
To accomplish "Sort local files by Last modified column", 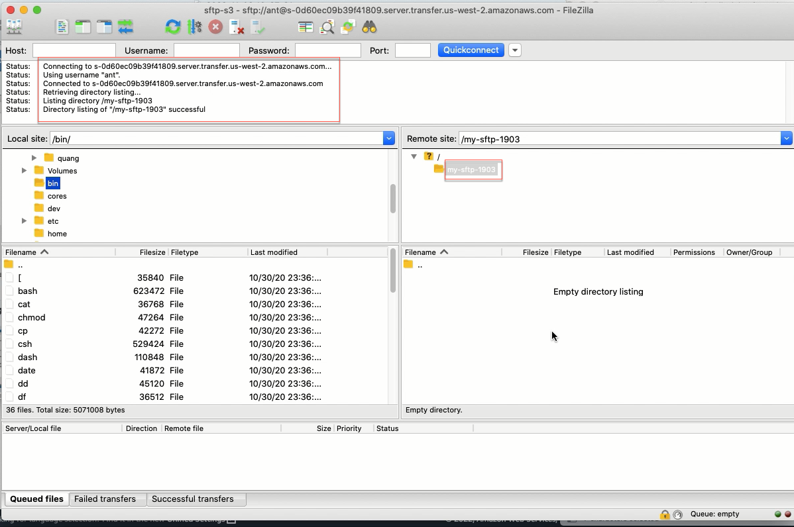I will 288,252.
